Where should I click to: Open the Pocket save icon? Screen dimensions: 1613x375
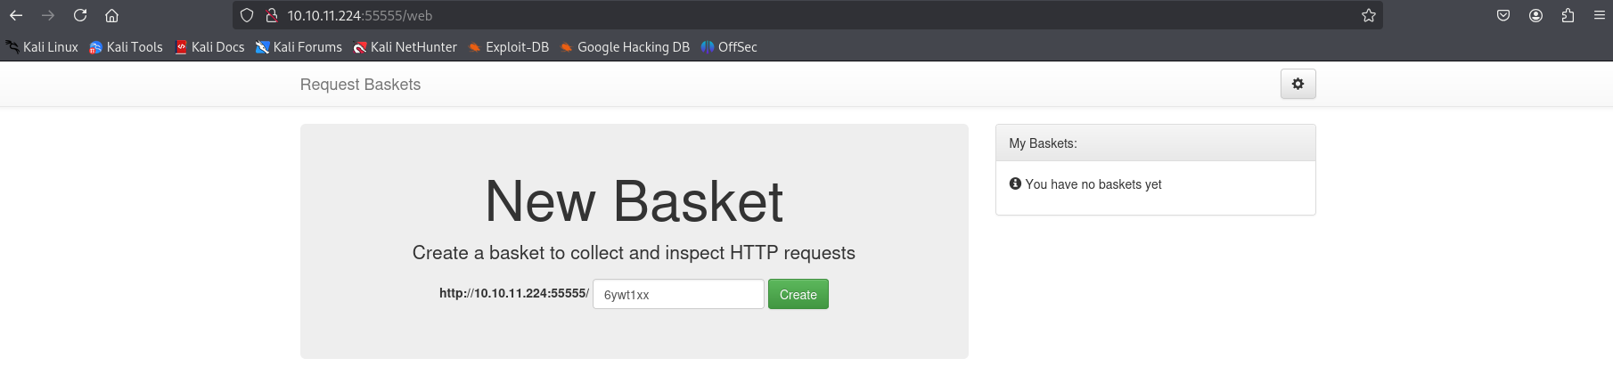(x=1503, y=15)
